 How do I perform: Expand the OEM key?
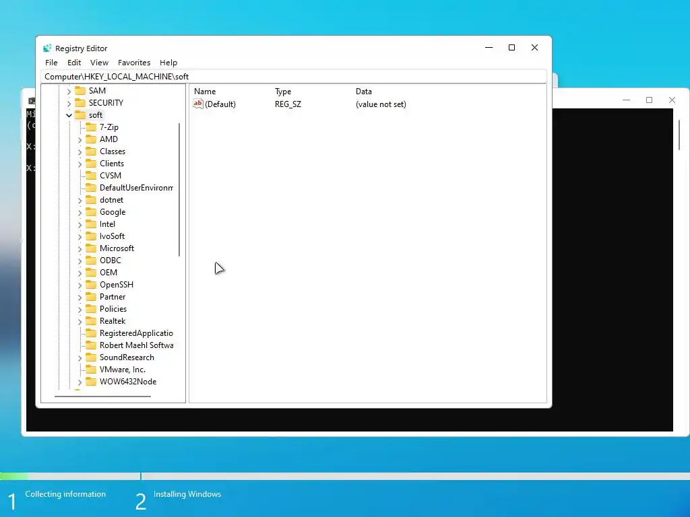[80, 273]
